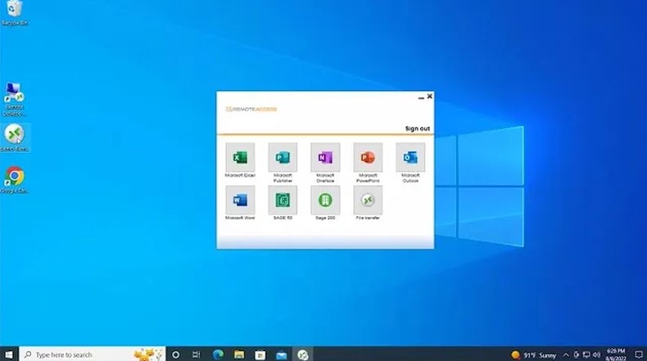Click the Sign out link
Screen dimensions: 647x361
[x=417, y=129]
